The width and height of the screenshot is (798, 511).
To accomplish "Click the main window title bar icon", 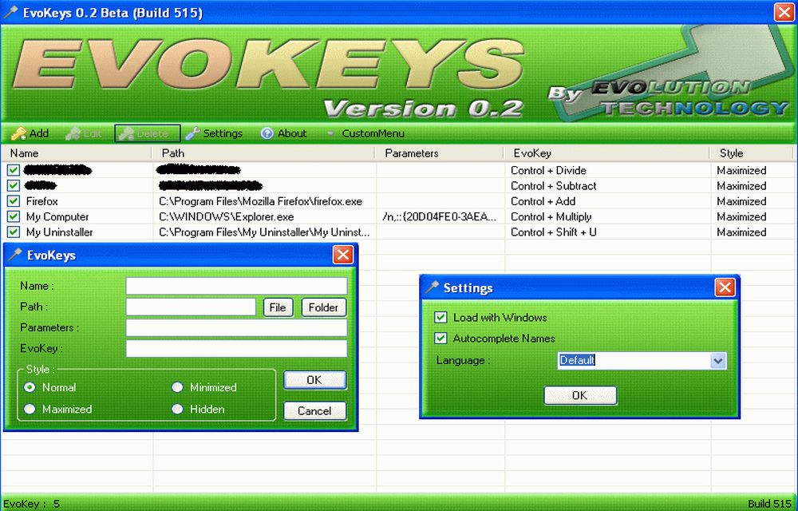I will [x=10, y=12].
